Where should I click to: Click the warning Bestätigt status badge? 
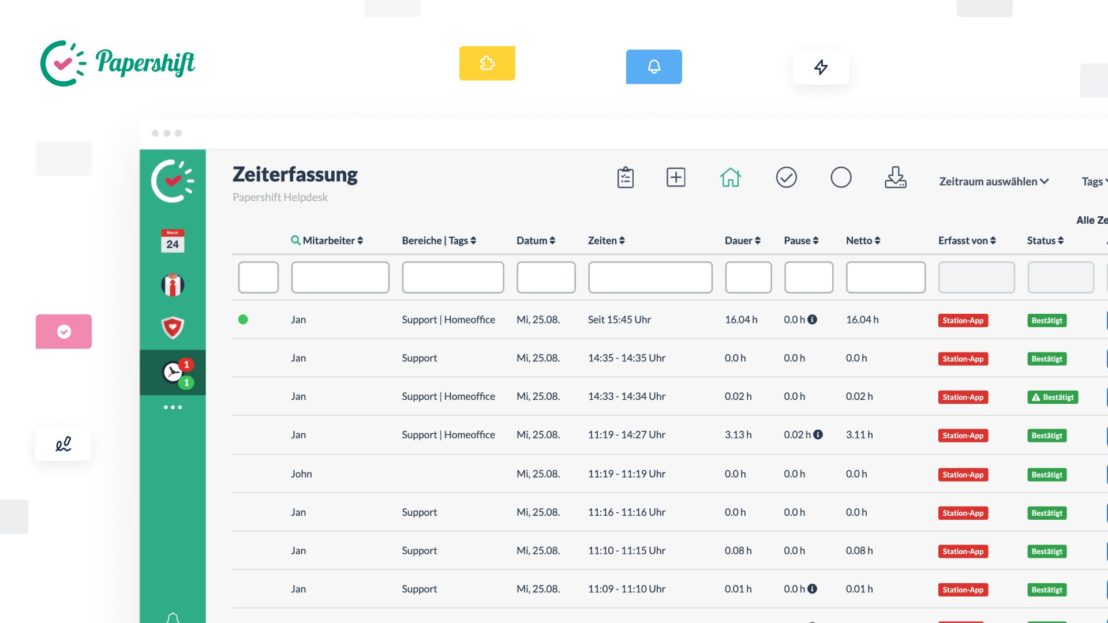pyautogui.click(x=1053, y=397)
